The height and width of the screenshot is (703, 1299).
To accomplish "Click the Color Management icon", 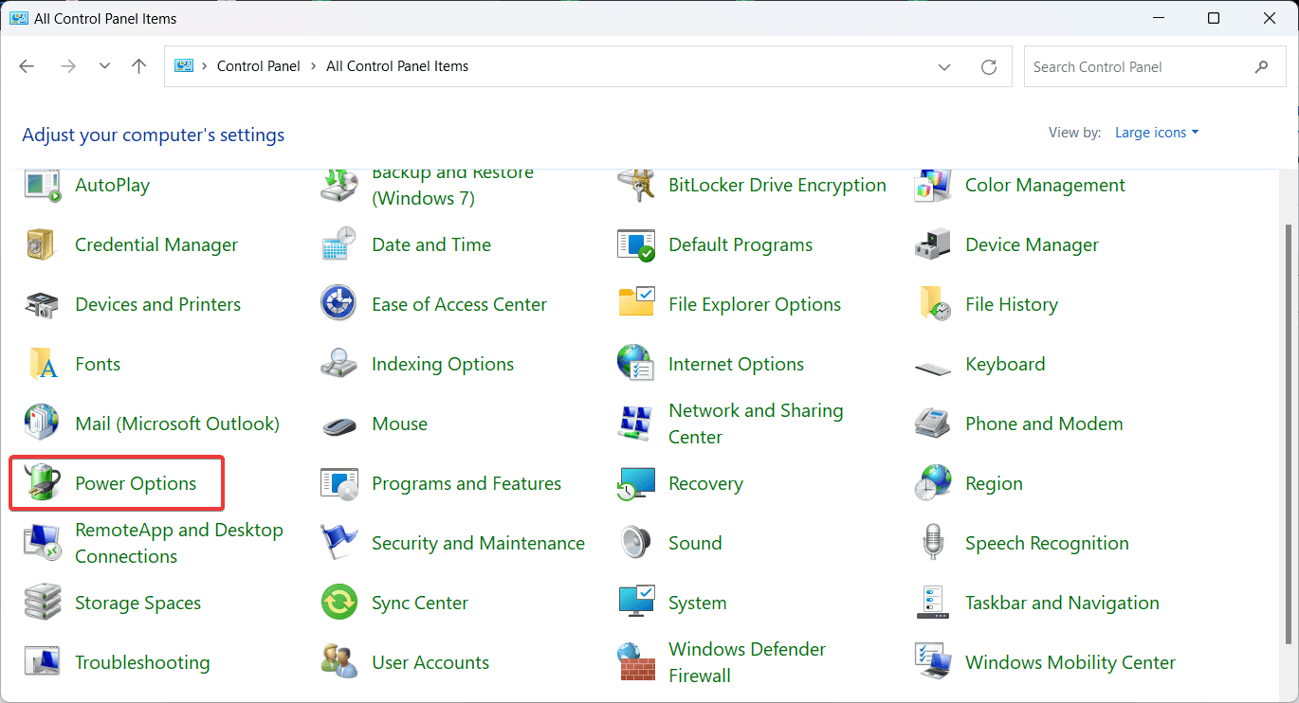I will [x=932, y=186].
